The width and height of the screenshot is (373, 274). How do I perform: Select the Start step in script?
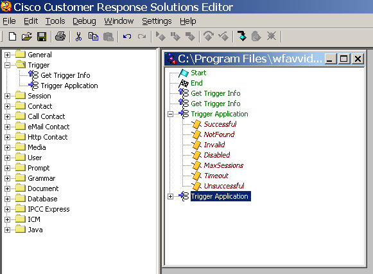(x=198, y=73)
